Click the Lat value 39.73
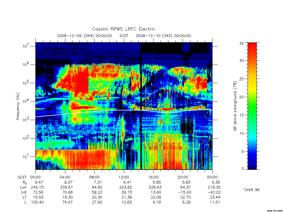The height and width of the screenshot is (212, 283). click(127, 192)
